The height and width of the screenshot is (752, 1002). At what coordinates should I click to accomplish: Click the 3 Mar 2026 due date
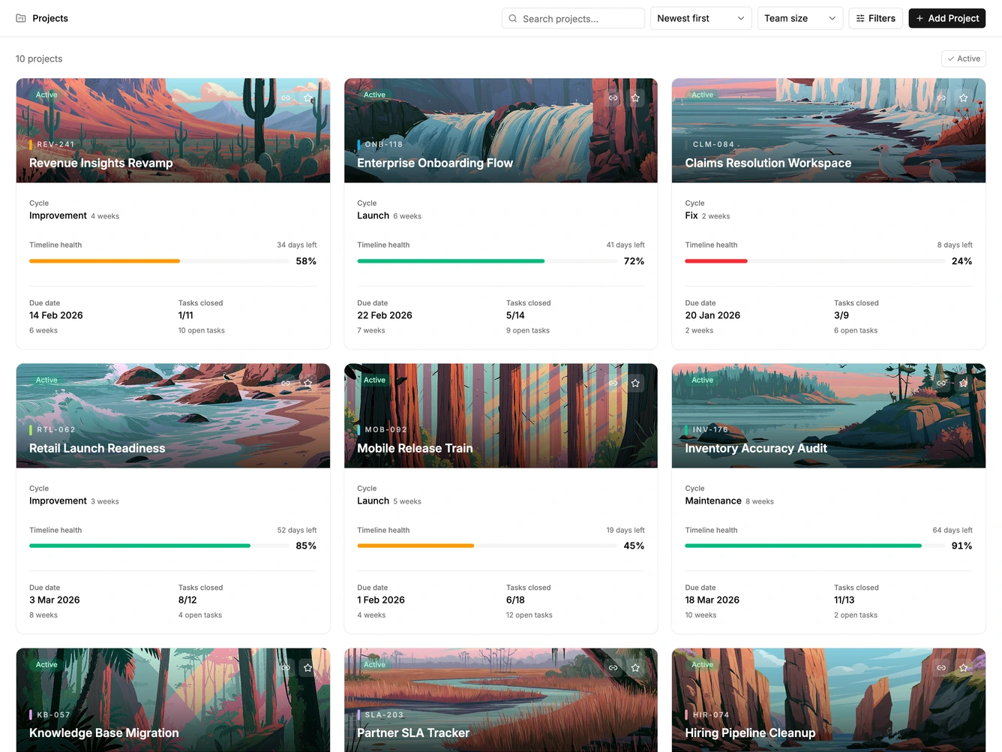point(55,600)
